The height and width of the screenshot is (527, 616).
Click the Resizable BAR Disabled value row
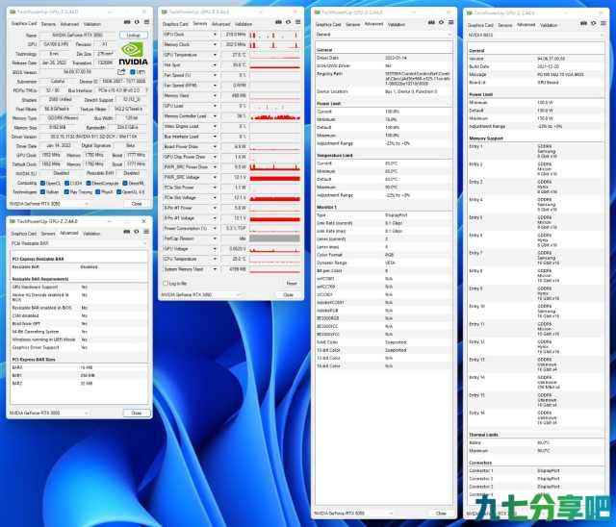point(79,267)
